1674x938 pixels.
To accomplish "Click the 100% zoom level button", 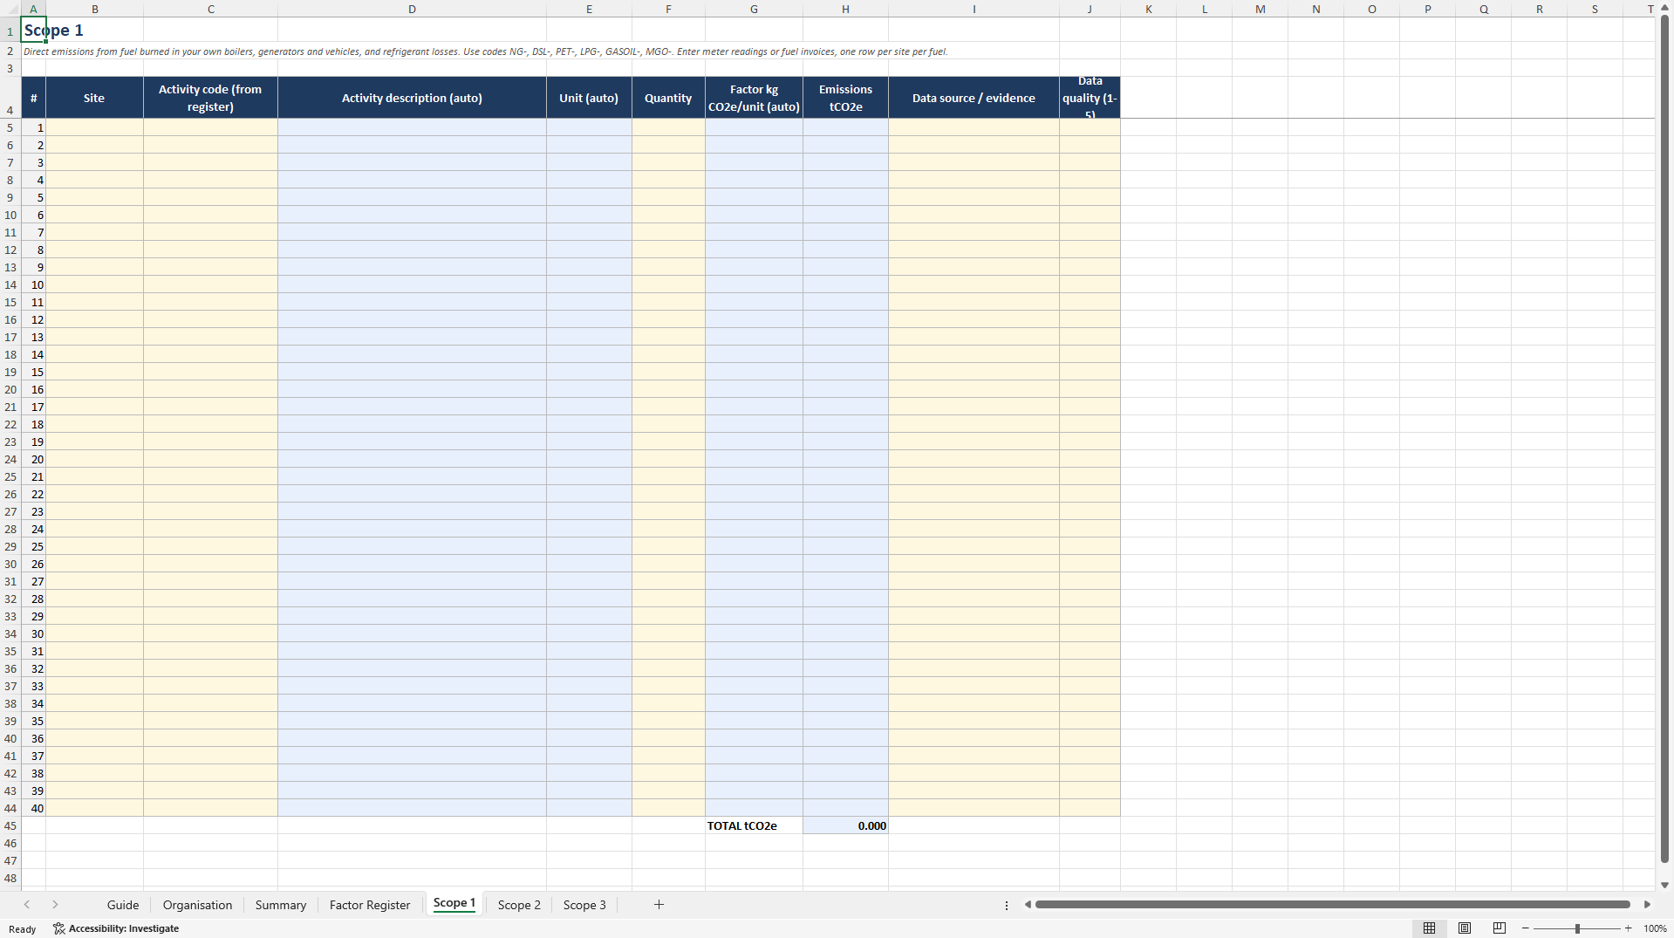I will pyautogui.click(x=1655, y=928).
